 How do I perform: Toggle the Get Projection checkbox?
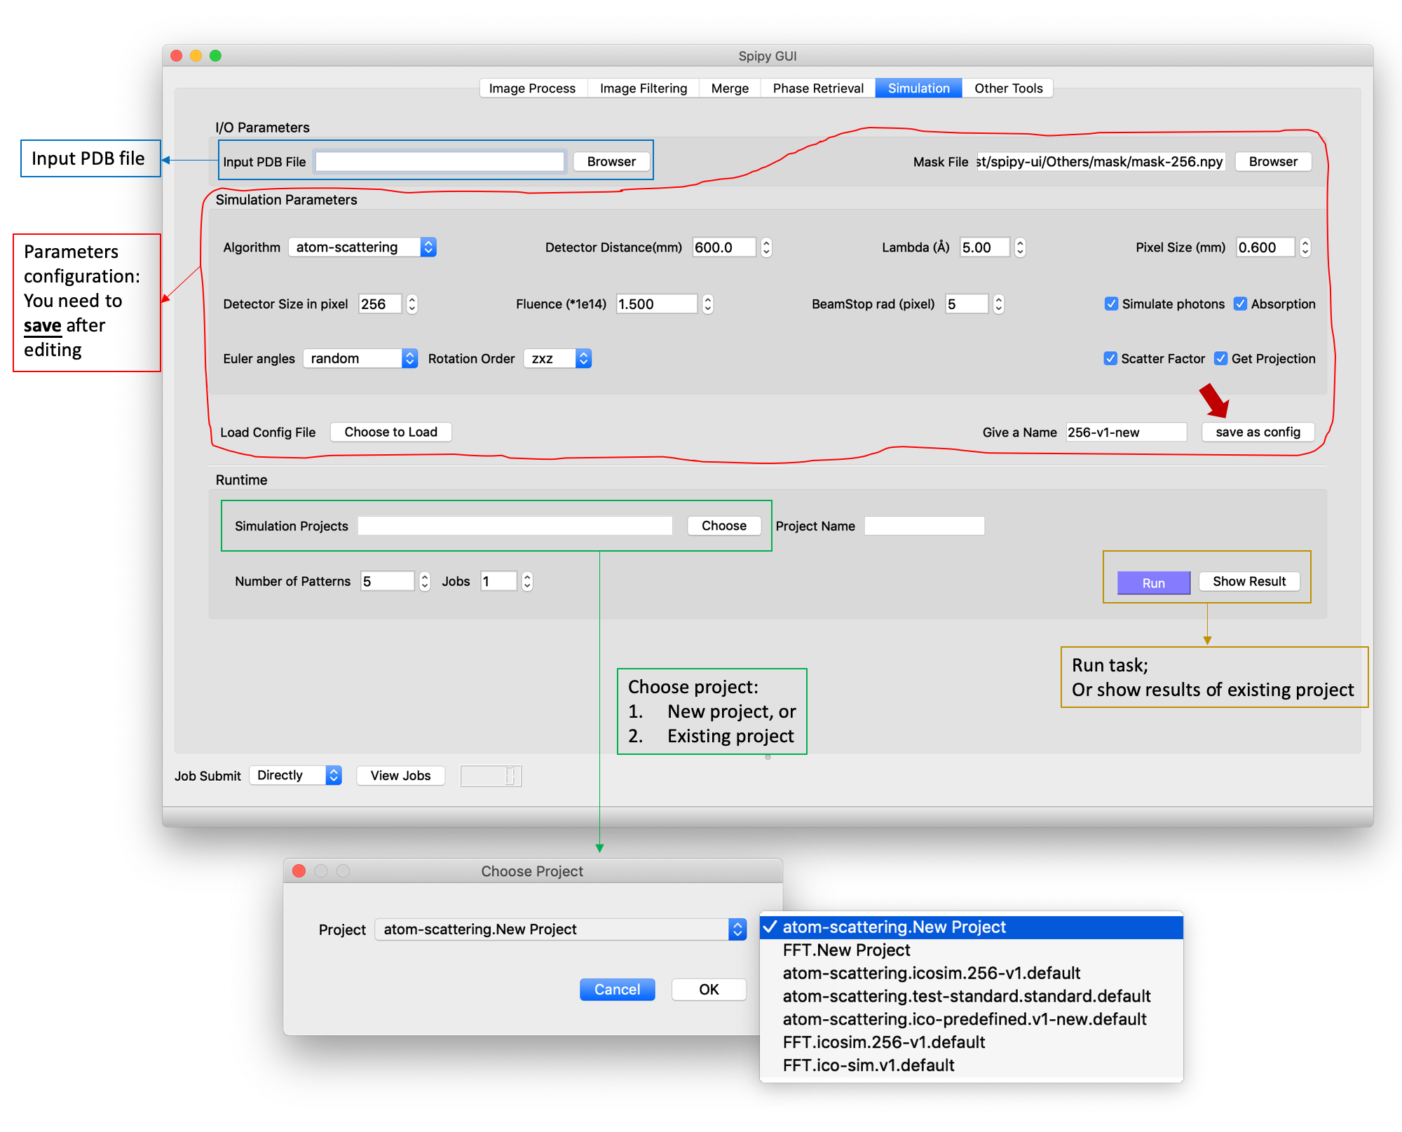pyautogui.click(x=1220, y=358)
